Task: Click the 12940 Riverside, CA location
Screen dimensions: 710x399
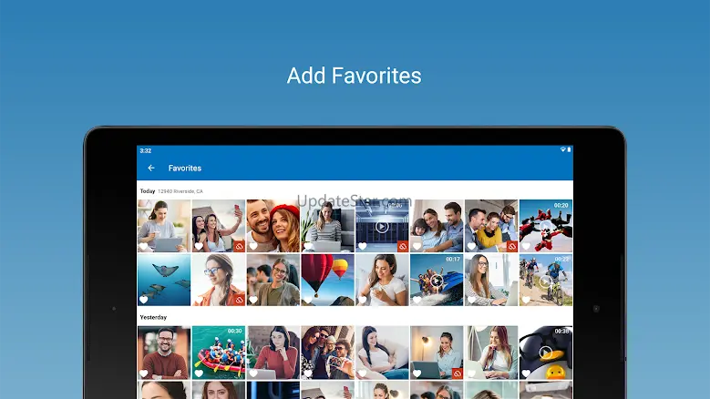Action: (x=180, y=191)
